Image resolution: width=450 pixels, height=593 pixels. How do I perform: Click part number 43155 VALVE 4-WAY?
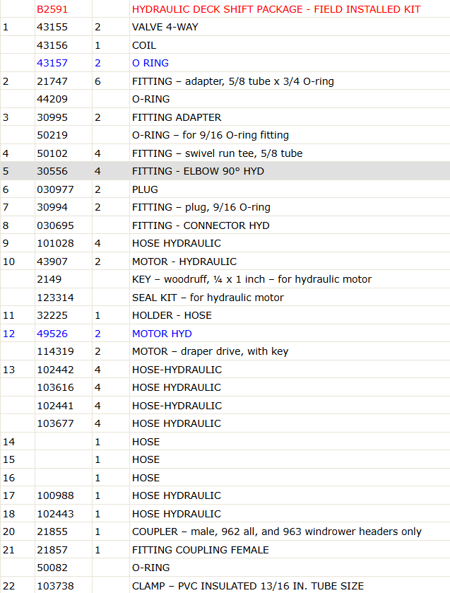[52, 27]
